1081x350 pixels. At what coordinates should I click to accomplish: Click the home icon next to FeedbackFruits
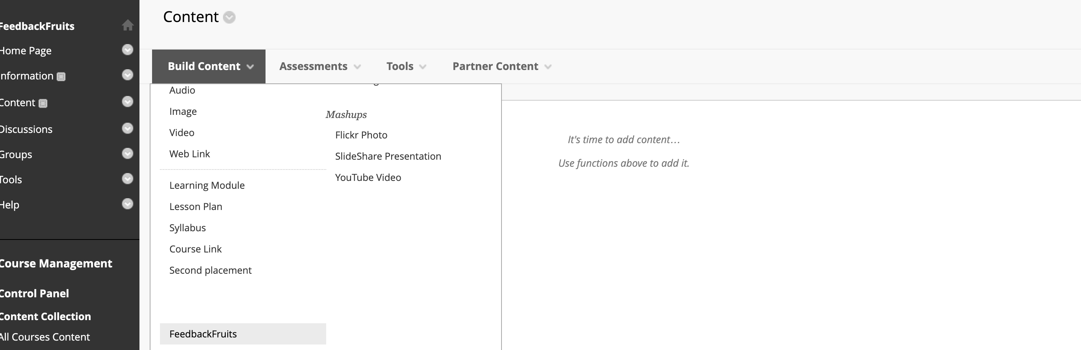click(x=128, y=26)
